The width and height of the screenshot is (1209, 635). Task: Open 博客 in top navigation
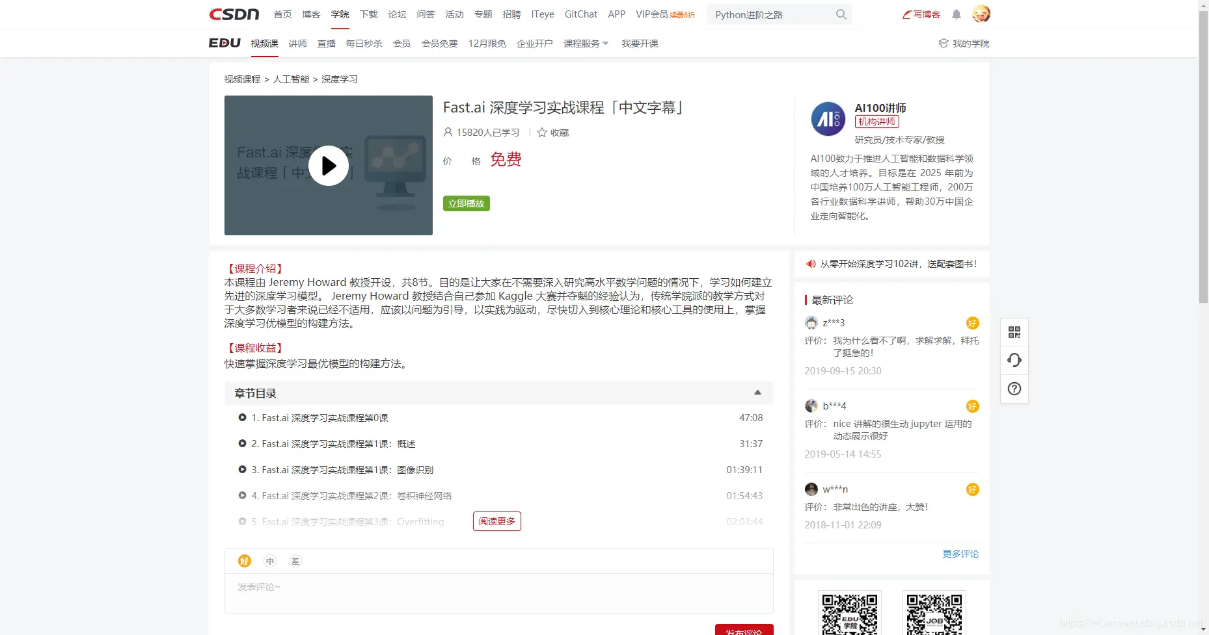(311, 14)
